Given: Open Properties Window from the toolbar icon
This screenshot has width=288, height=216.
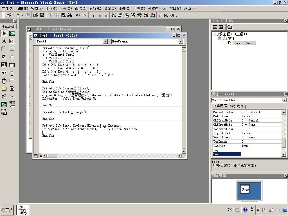Looking at the screenshot, I should [120, 15].
